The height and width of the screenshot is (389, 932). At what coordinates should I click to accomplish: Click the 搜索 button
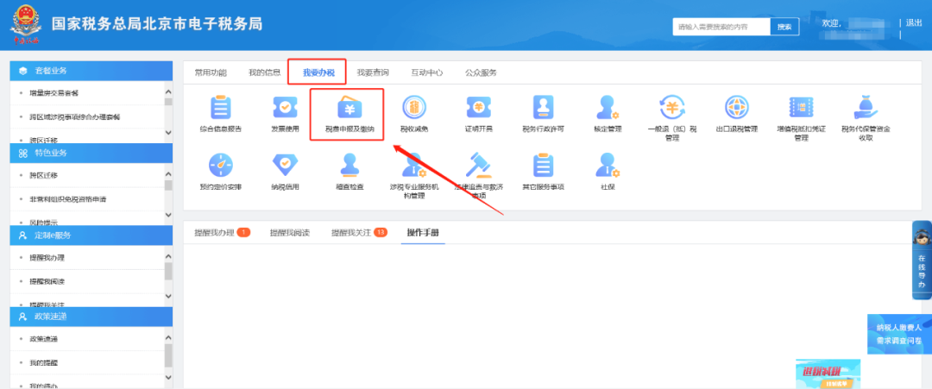pyautogui.click(x=784, y=27)
